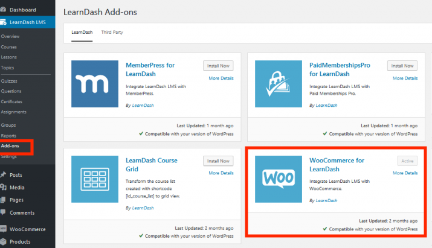Open the Lessons submenu item
This screenshot has height=248, width=432.
point(8,57)
